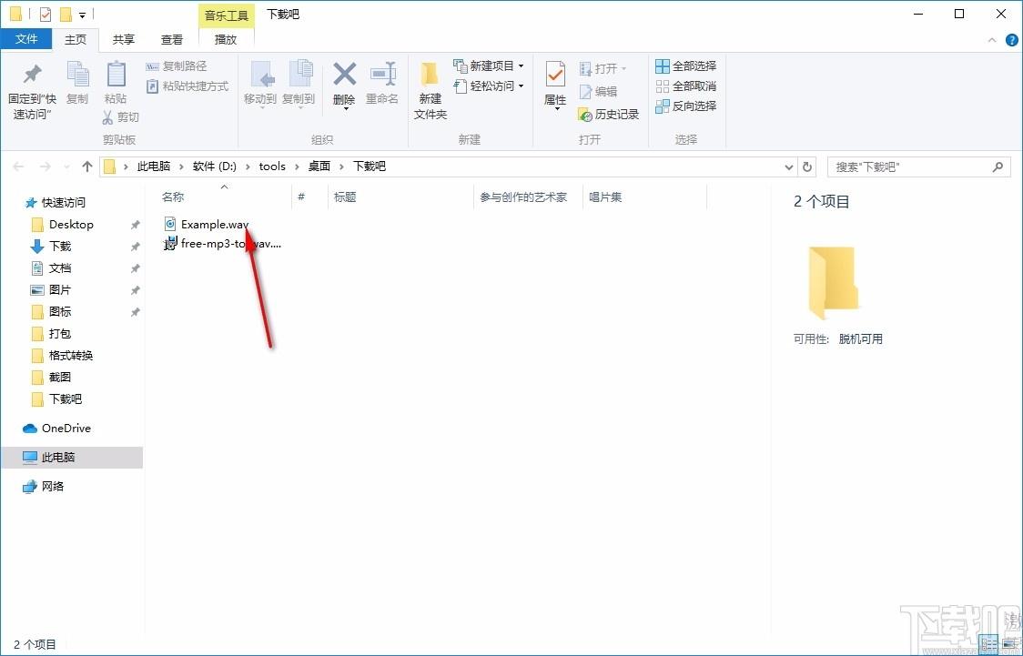
Task: Click the search magnifier icon
Action: [x=998, y=167]
